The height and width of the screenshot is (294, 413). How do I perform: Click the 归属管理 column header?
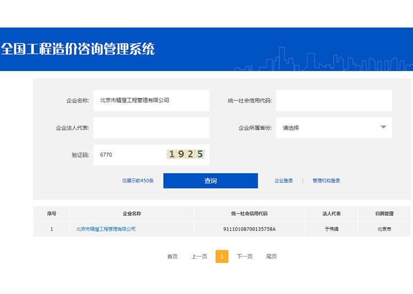pyautogui.click(x=384, y=214)
